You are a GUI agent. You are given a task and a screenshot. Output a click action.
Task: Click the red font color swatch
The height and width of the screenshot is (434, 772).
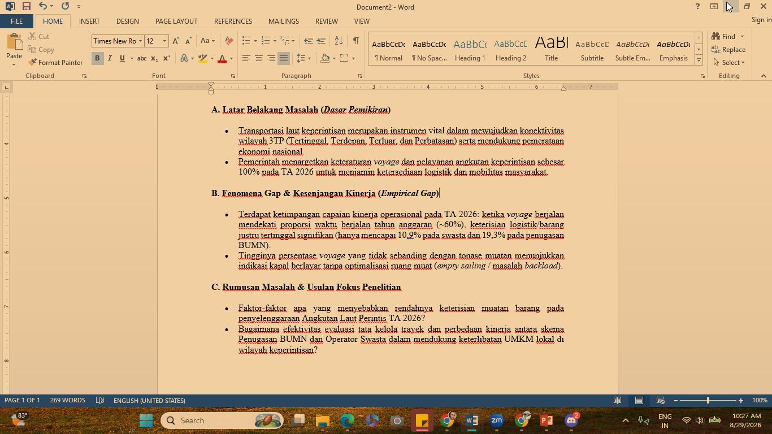tap(222, 58)
